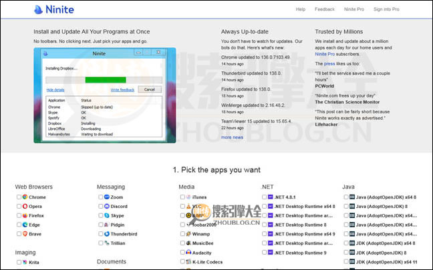
Task: Check the Zoom checkbox
Action: (100, 197)
